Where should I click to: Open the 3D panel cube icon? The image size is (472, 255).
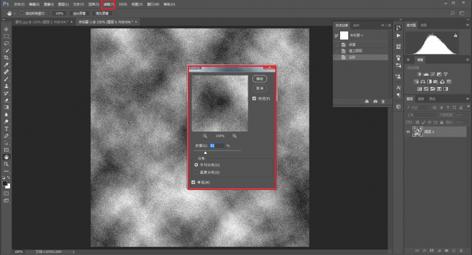[398, 106]
